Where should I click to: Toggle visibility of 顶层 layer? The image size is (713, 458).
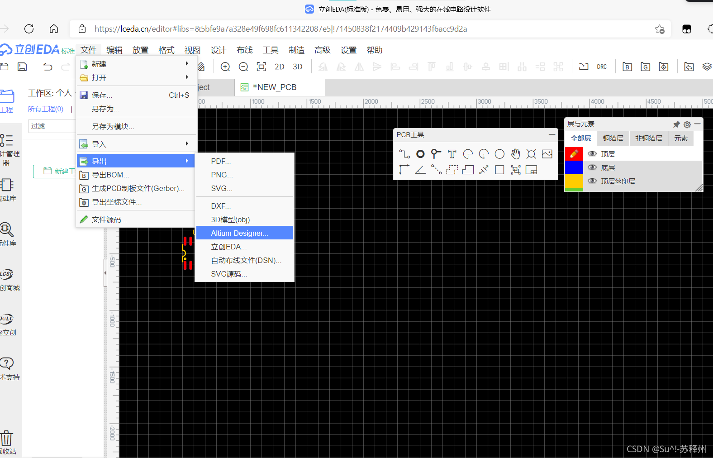pyautogui.click(x=592, y=154)
